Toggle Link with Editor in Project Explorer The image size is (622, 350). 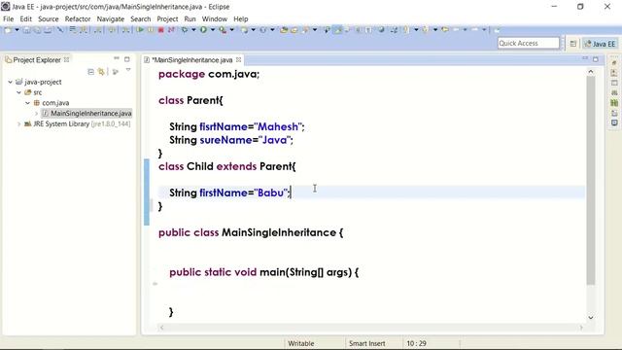[101, 71]
